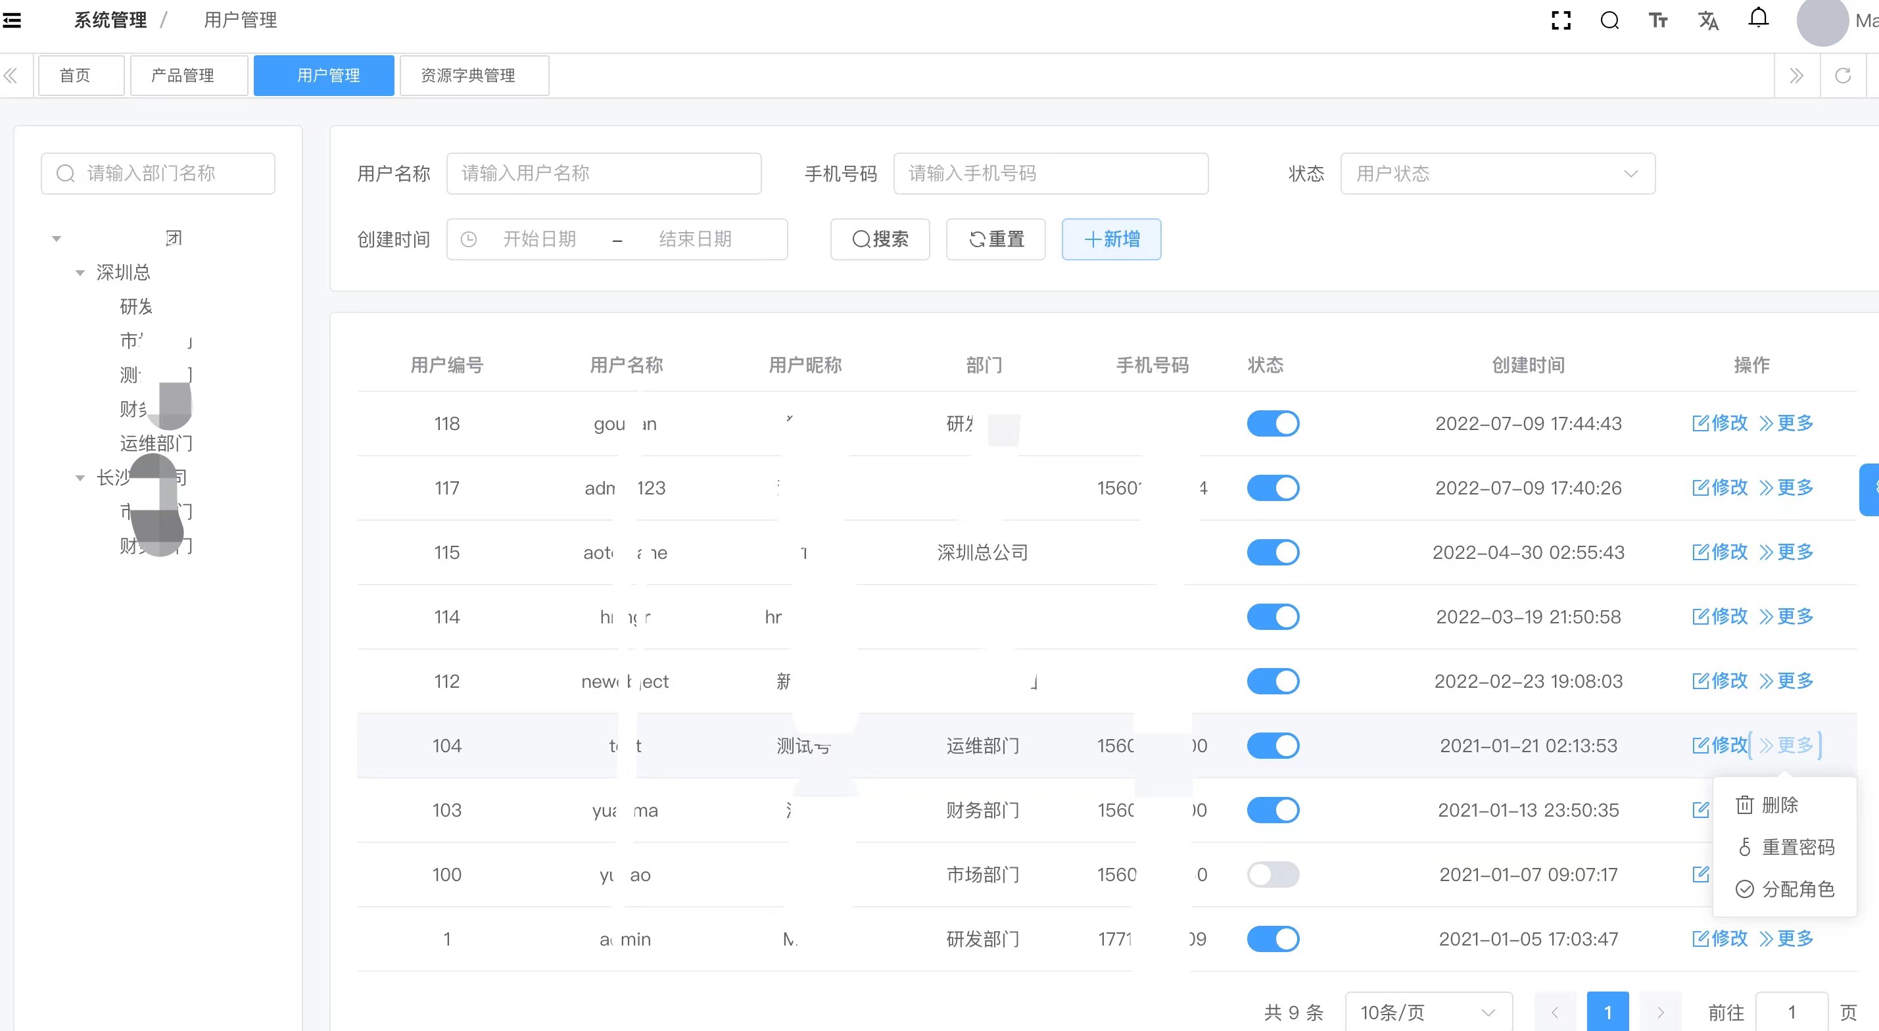The width and height of the screenshot is (1879, 1031).
Task: Click the search icon in department filter
Action: coord(66,174)
